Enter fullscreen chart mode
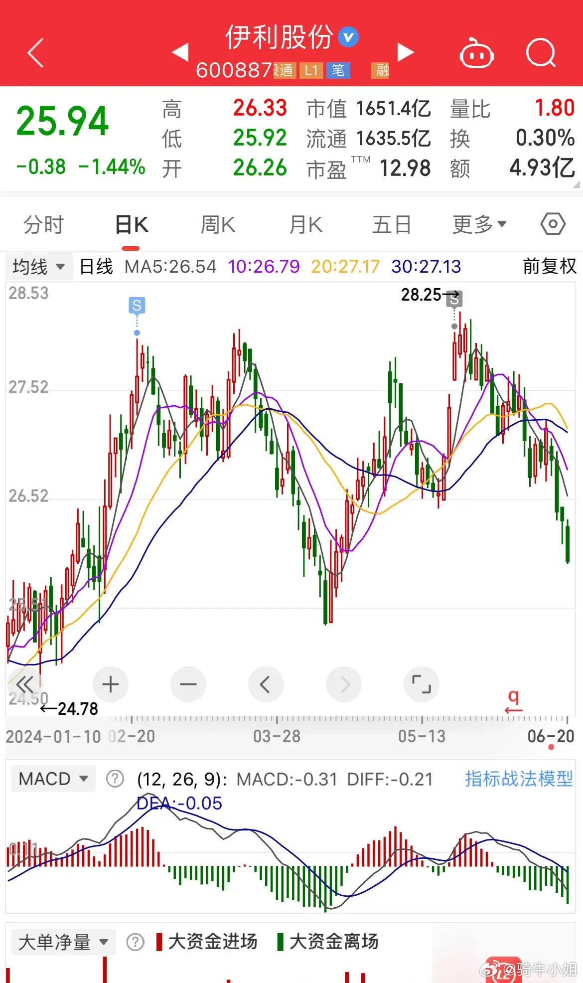 tap(422, 684)
